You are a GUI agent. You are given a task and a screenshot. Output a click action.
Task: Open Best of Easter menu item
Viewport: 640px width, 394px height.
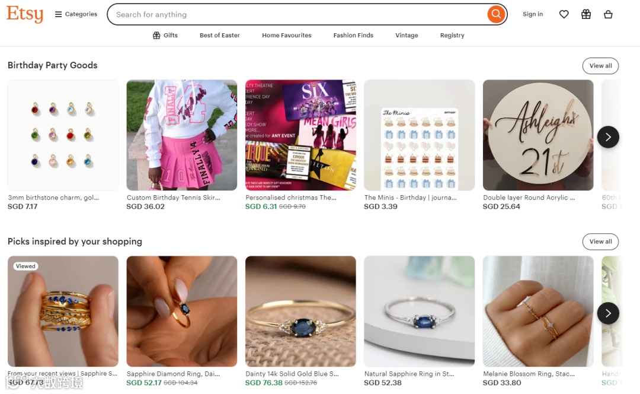pos(220,36)
